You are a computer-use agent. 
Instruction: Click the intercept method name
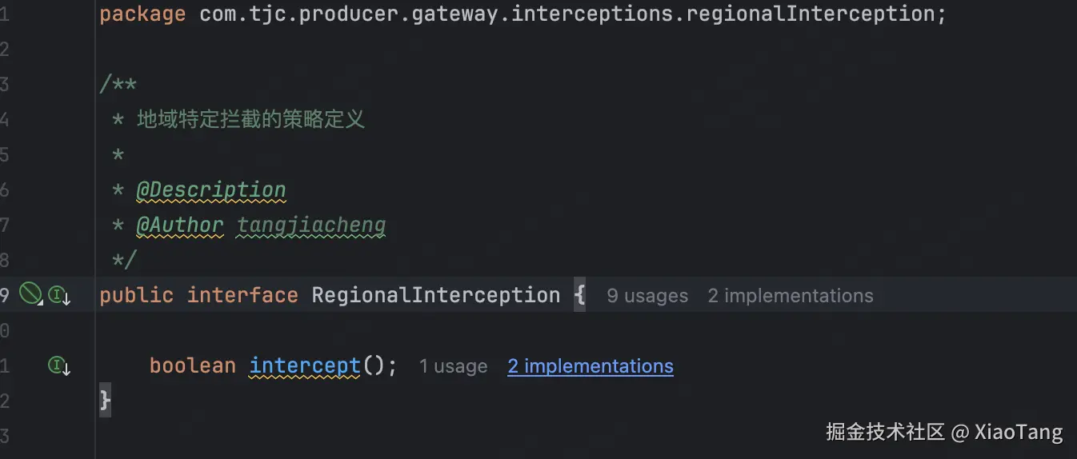305,365
